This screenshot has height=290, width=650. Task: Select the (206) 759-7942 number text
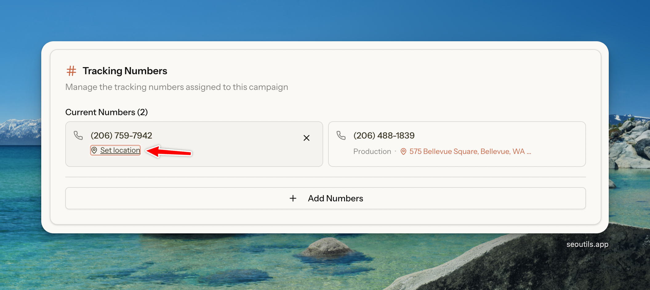tap(121, 135)
